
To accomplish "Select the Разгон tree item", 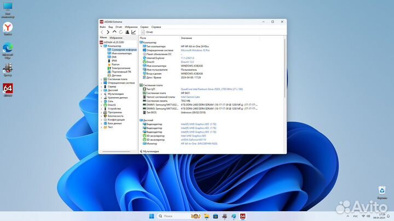I will (x=115, y=64).
